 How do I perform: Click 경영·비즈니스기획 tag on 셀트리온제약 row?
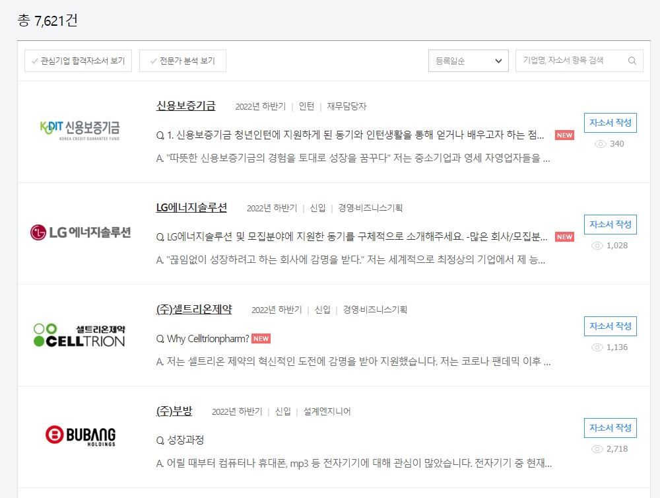point(375,310)
